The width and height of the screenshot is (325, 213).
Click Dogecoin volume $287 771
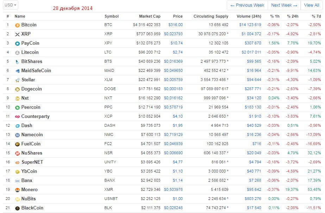(x=253, y=89)
